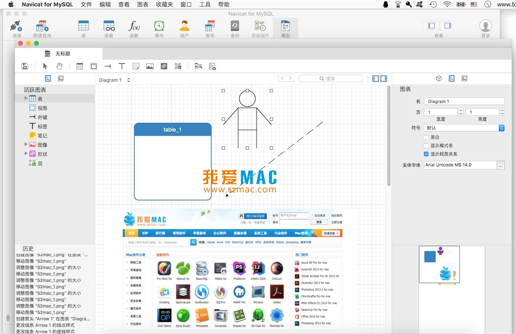Click the canvas vertical scrollbar
Image resolution: width=516 pixels, height=334 pixels.
click(x=389, y=136)
